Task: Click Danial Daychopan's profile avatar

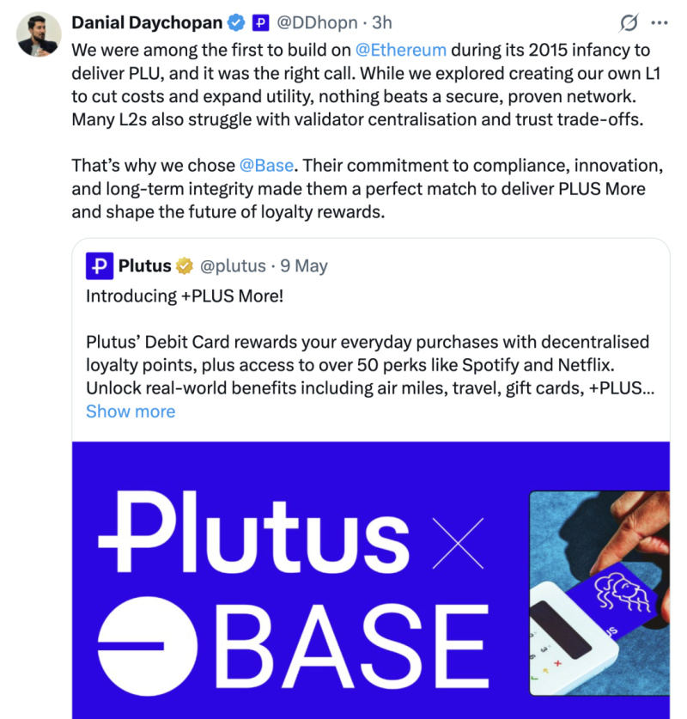Action: [x=39, y=35]
